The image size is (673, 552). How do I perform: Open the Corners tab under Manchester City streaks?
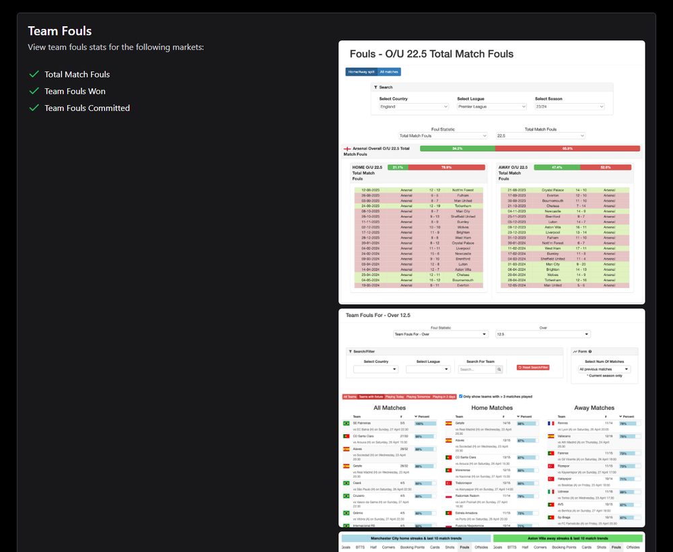388,547
